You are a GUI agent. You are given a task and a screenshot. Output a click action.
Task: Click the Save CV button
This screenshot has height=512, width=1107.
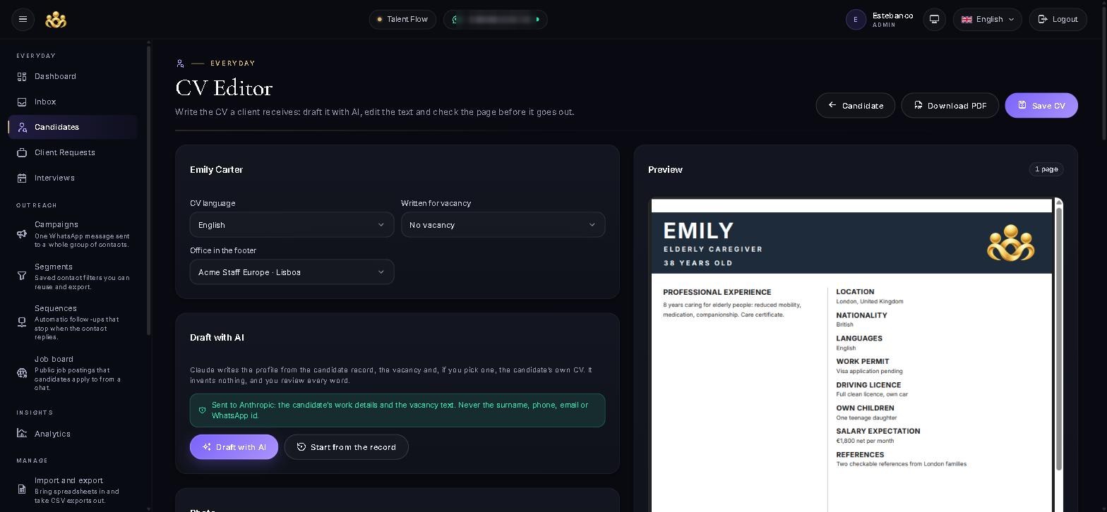click(1041, 106)
